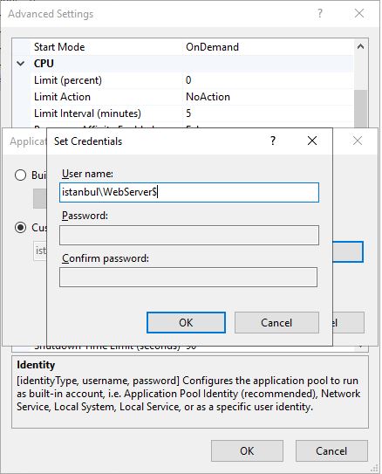Select the Custom account radio button
Image resolution: width=382 pixels, height=474 pixels.
(x=20, y=227)
